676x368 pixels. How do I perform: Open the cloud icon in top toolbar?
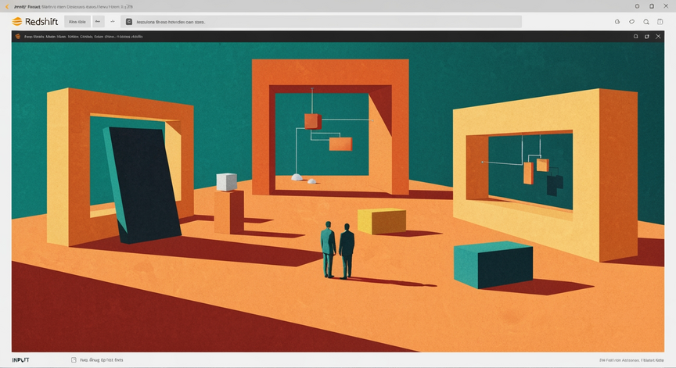[x=617, y=22]
